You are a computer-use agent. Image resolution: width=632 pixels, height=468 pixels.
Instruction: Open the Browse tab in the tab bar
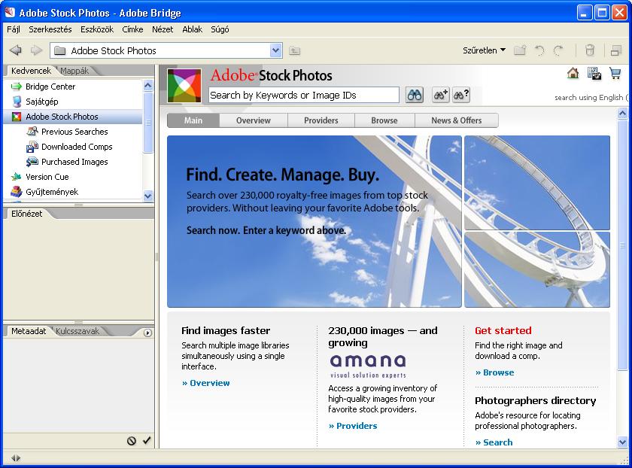coord(384,120)
